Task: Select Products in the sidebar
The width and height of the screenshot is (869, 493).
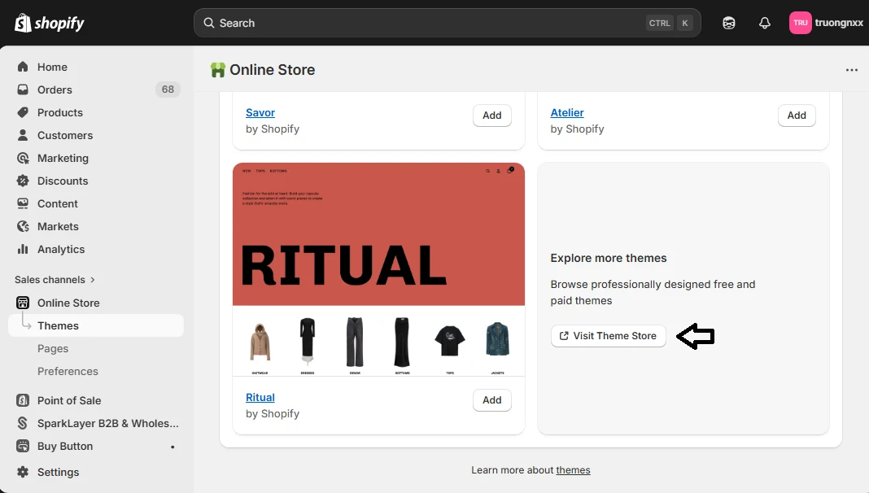Action: click(59, 112)
